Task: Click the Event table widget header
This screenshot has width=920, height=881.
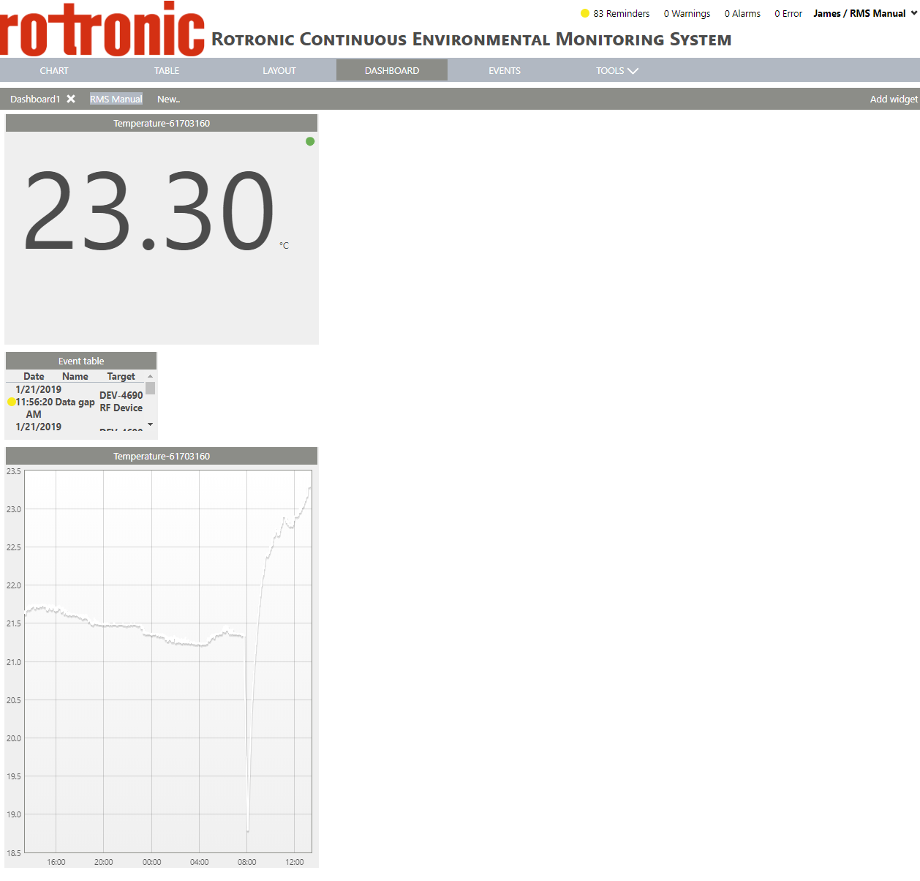Action: click(81, 361)
